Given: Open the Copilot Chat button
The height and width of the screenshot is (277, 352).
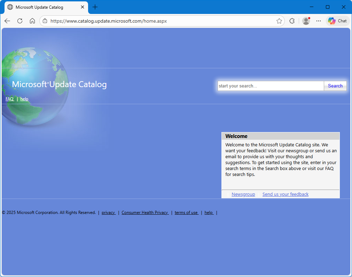Looking at the screenshot, I should [337, 21].
